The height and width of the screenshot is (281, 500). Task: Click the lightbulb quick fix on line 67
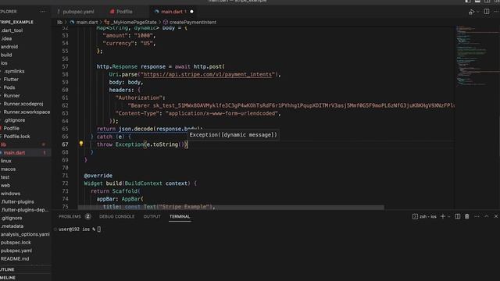pos(81,144)
